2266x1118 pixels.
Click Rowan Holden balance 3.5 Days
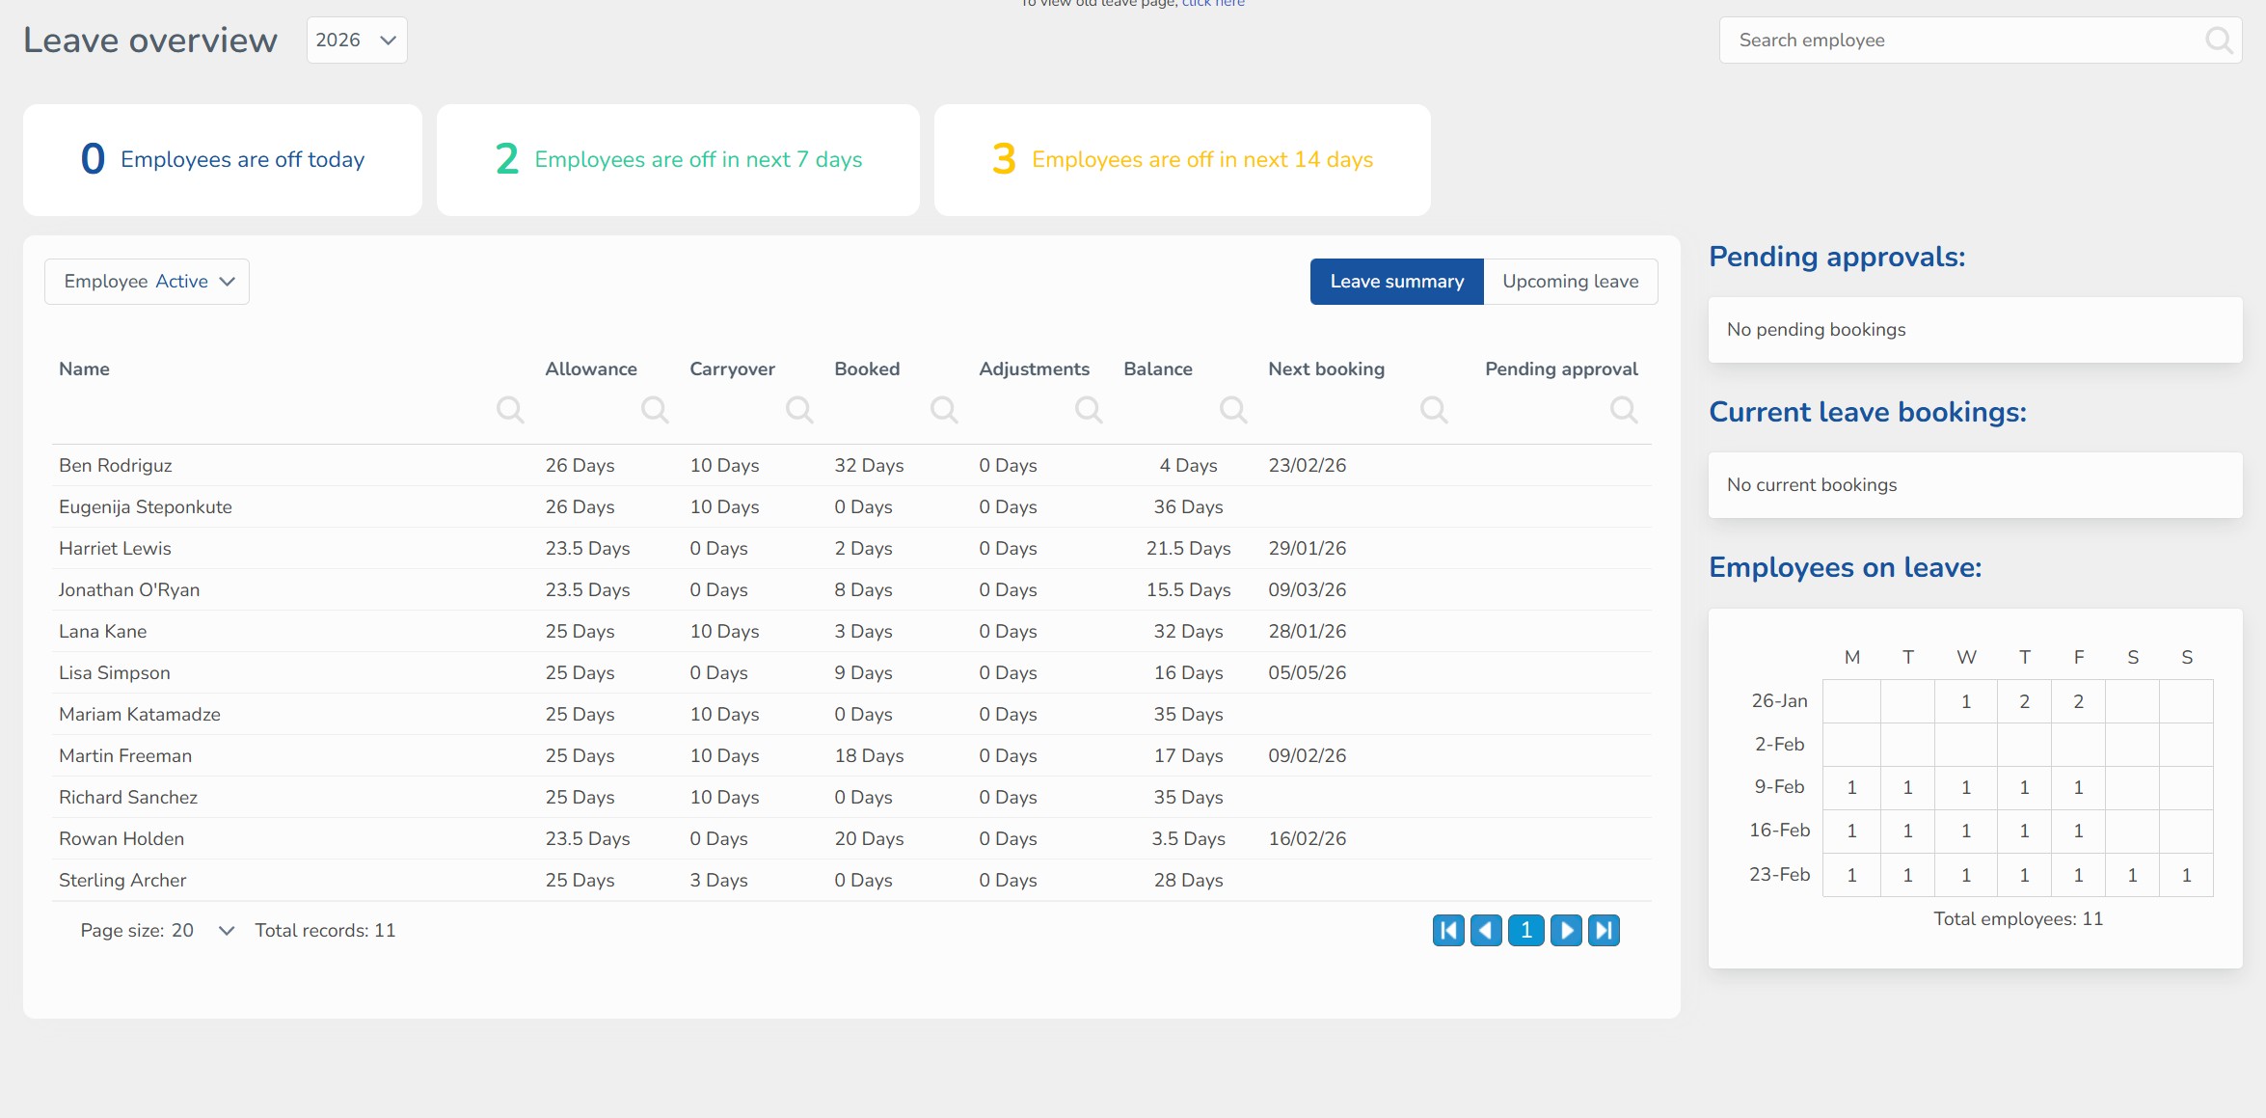click(1188, 839)
